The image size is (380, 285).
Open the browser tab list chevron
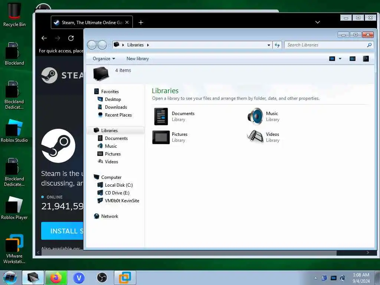318,22
